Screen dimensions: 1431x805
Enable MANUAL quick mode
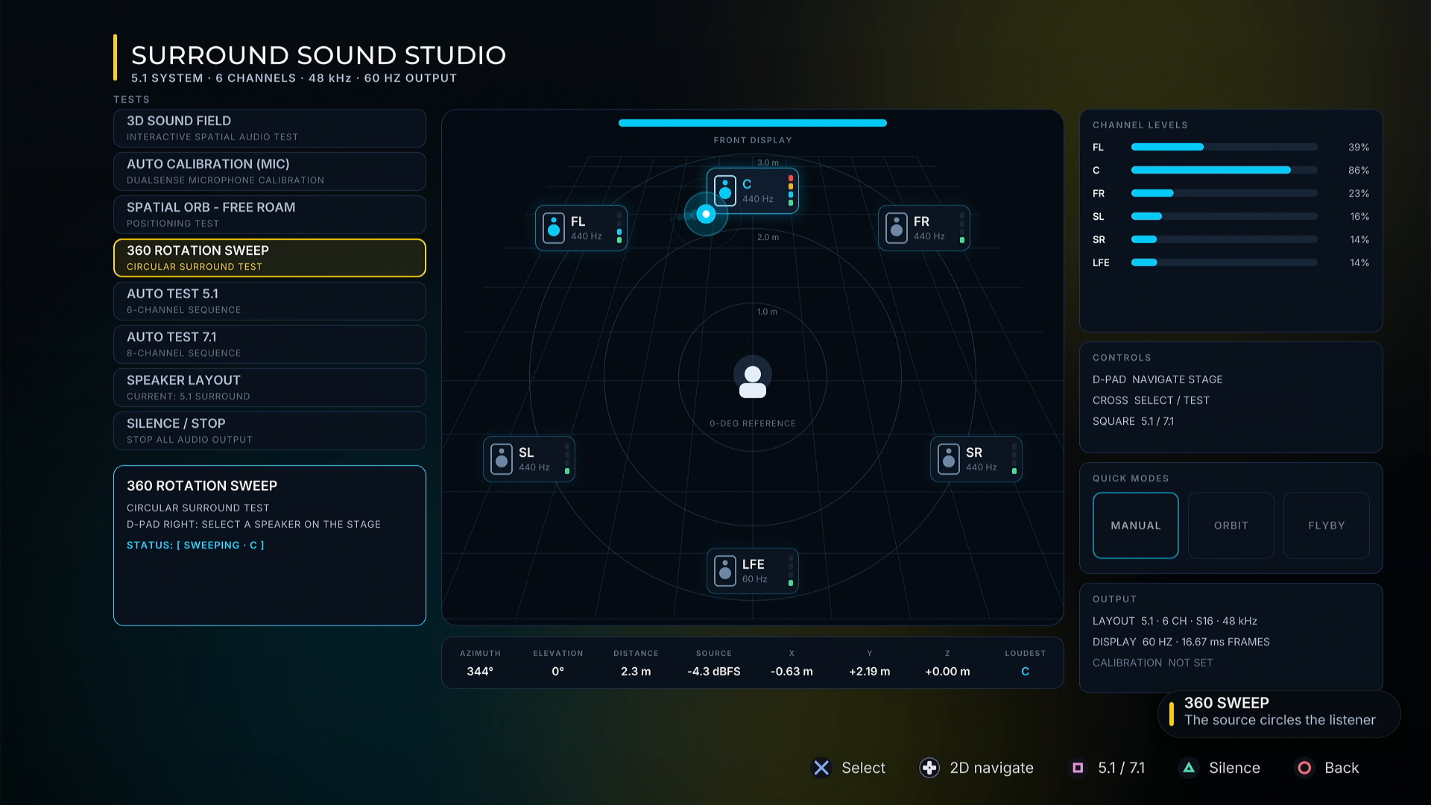tap(1135, 525)
